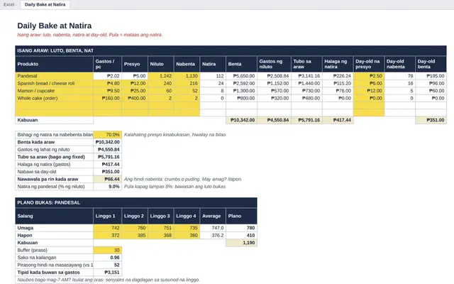
Task: Click ISANG ARAW: LUTO, BENTA section header
Action: pyautogui.click(x=231, y=50)
